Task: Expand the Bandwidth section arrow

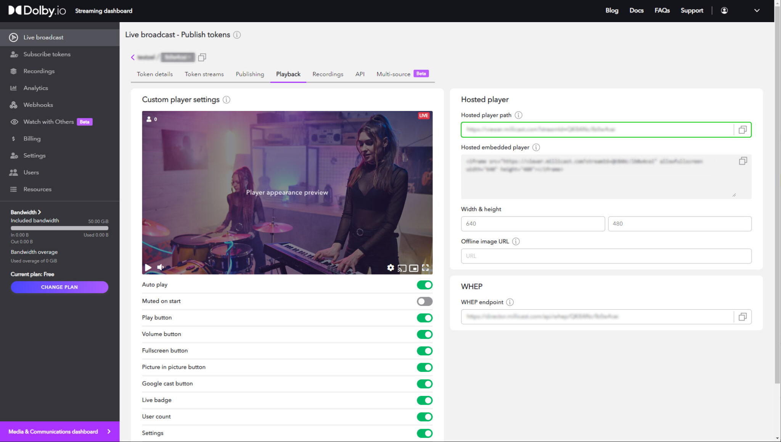Action: tap(39, 212)
